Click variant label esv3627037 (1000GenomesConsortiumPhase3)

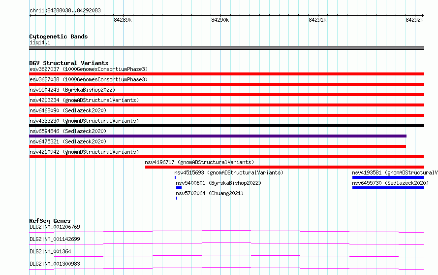click(x=89, y=69)
